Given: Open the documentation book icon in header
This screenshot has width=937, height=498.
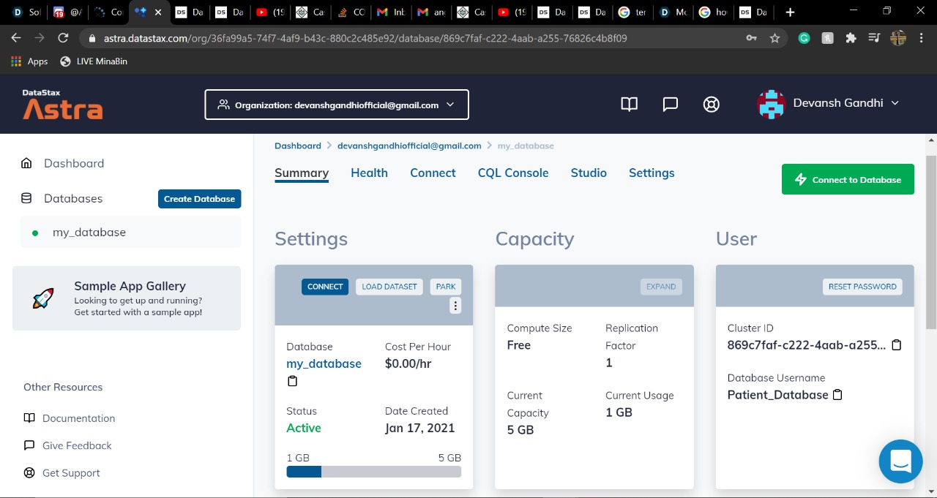Looking at the screenshot, I should [630, 105].
